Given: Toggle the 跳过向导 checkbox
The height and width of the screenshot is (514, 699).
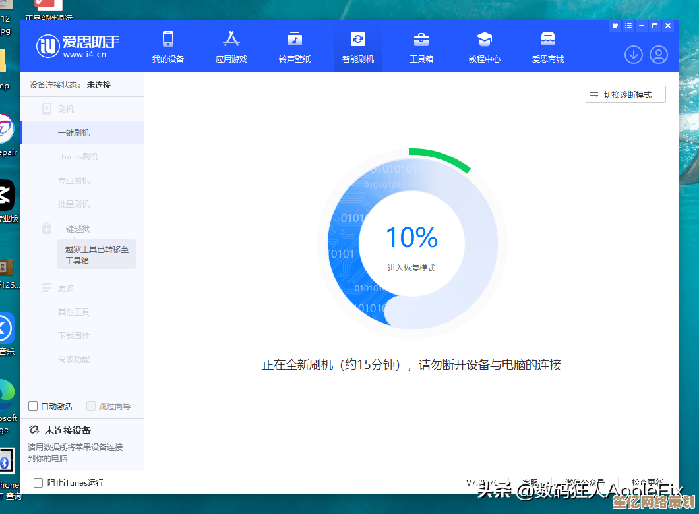Looking at the screenshot, I should click(x=91, y=406).
